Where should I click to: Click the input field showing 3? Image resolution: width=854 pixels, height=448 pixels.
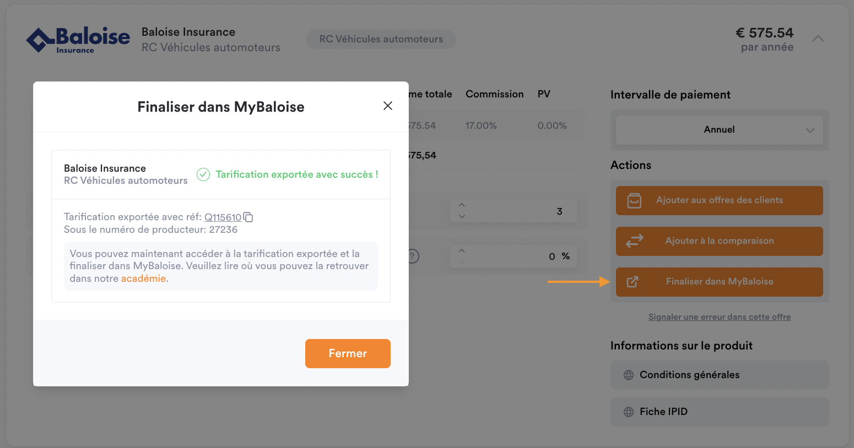[514, 211]
